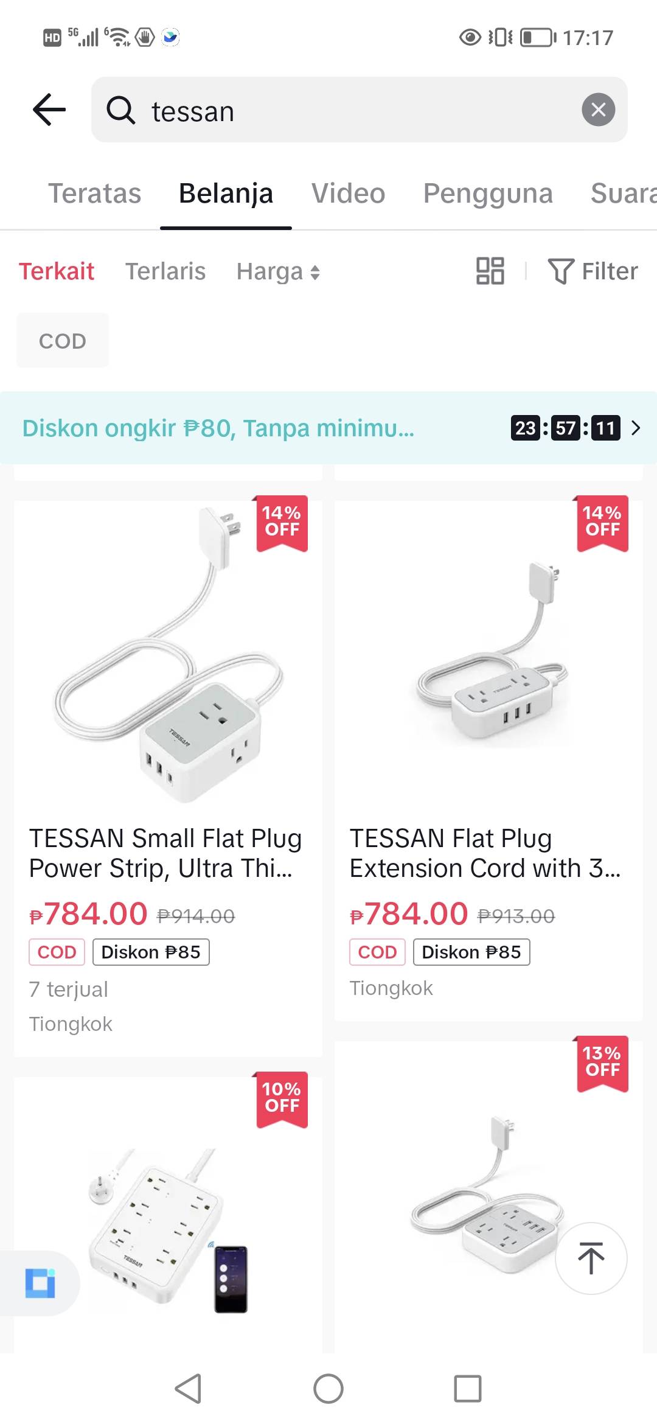Tap the back arrow icon
The width and height of the screenshot is (657, 1424).
[49, 110]
